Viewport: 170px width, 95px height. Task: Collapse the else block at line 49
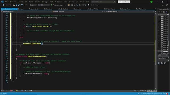click(x=12, y=37)
